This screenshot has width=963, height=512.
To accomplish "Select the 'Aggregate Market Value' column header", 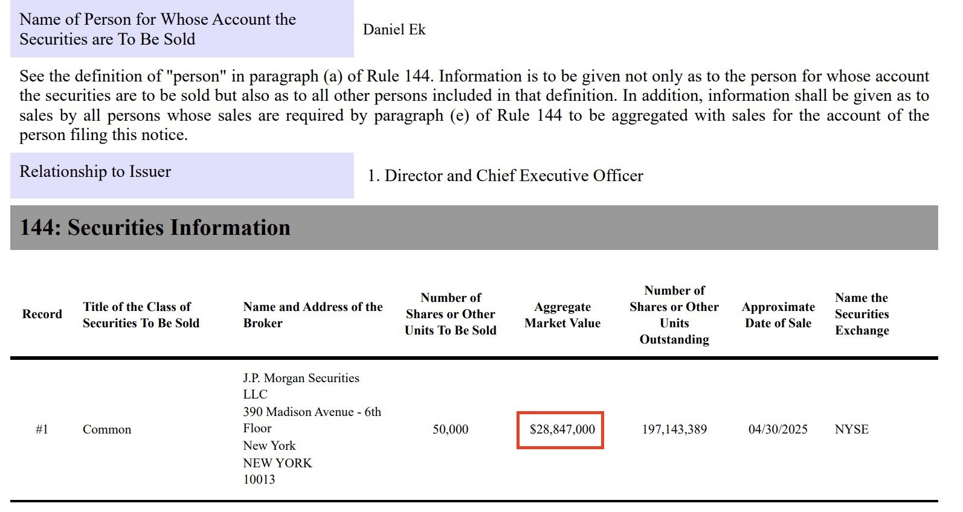I will tap(562, 315).
